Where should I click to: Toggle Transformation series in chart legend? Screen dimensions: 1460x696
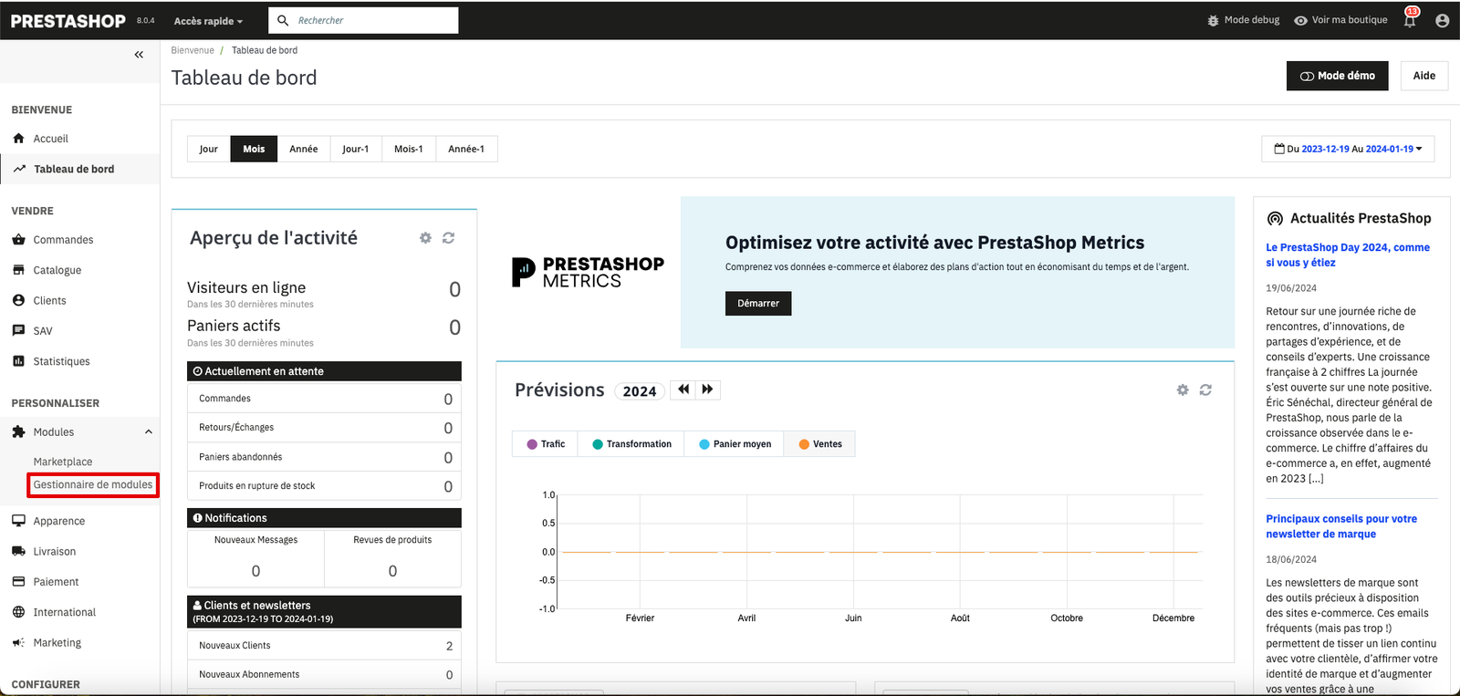click(632, 444)
